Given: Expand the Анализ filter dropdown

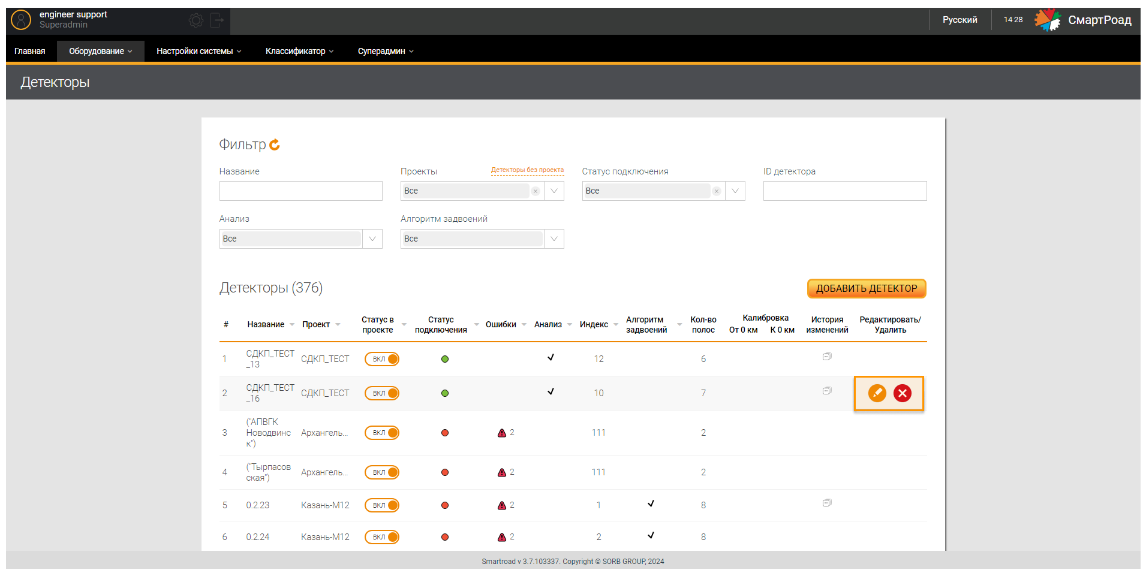Looking at the screenshot, I should pos(372,239).
